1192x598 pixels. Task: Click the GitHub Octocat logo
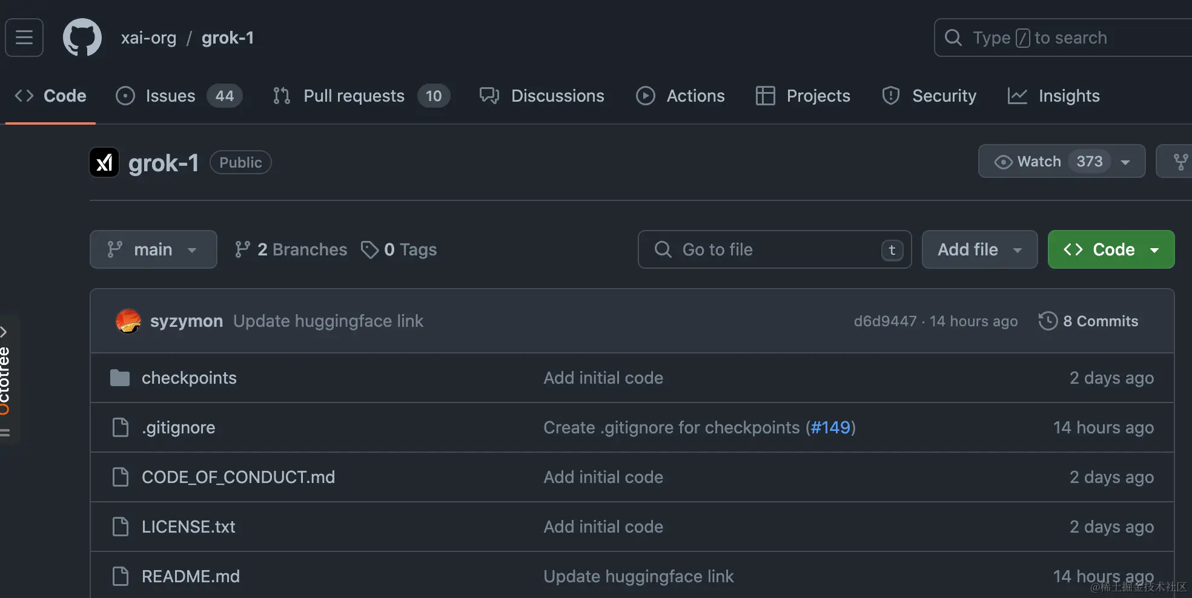tap(82, 38)
